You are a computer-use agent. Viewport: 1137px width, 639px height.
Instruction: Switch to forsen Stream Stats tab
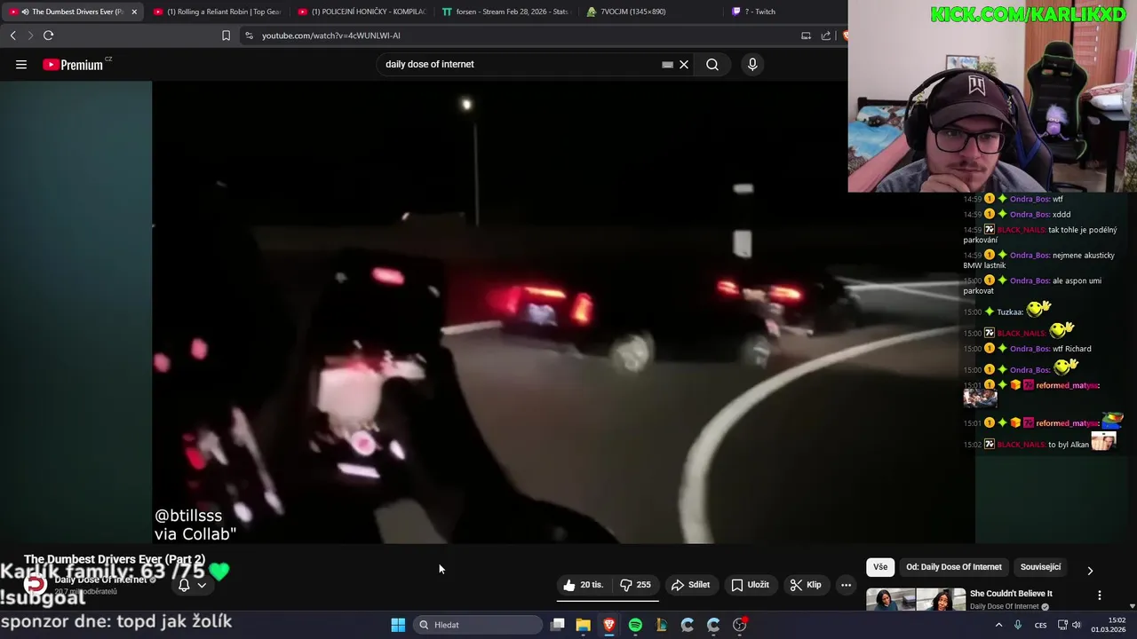point(505,12)
